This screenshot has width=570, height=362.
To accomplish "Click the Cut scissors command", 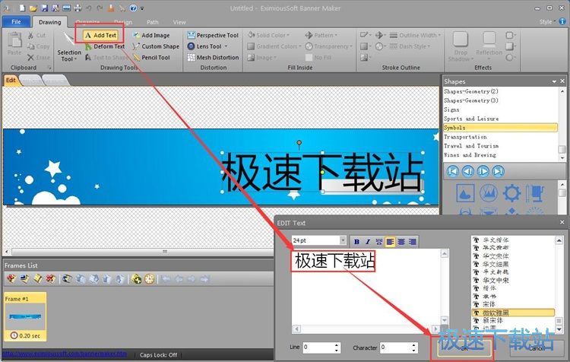I will 36,35.
